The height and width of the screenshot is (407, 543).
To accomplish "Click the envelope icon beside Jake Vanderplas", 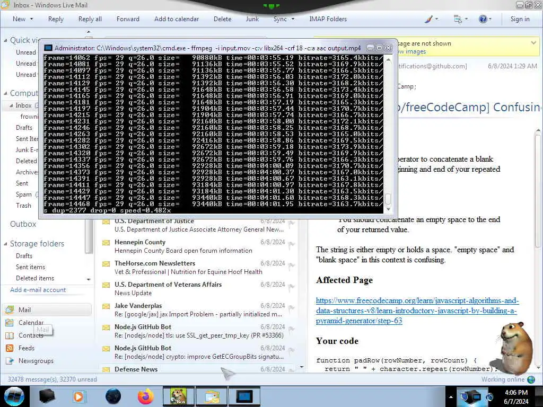I will 106,306.
